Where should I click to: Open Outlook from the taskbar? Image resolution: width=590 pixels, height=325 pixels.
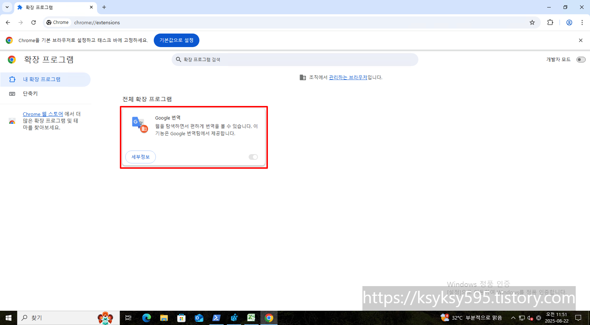tap(199, 318)
